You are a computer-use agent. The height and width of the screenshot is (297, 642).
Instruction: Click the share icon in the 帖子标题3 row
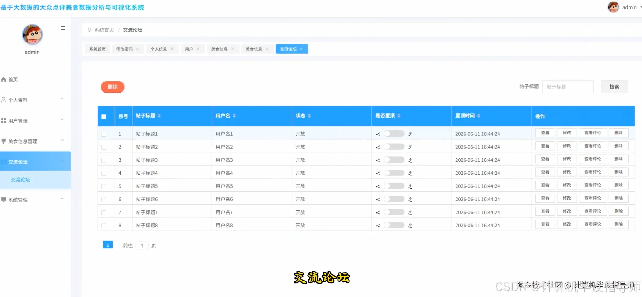378,160
